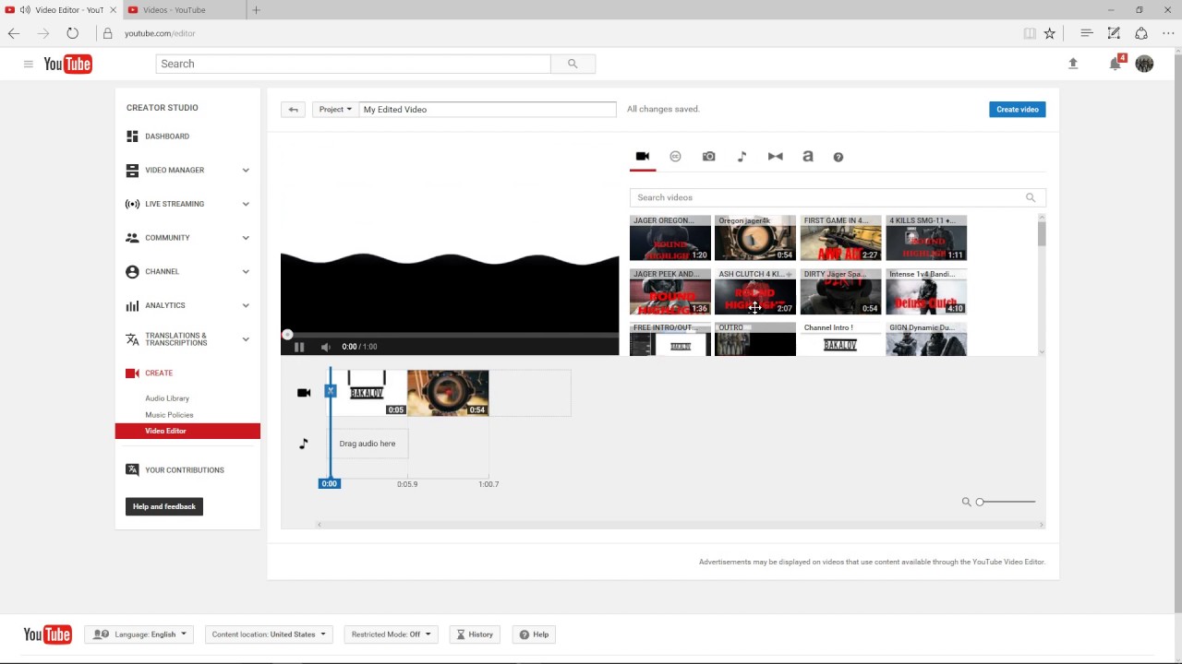Click the Search videos field
The image size is (1182, 664).
coord(838,197)
